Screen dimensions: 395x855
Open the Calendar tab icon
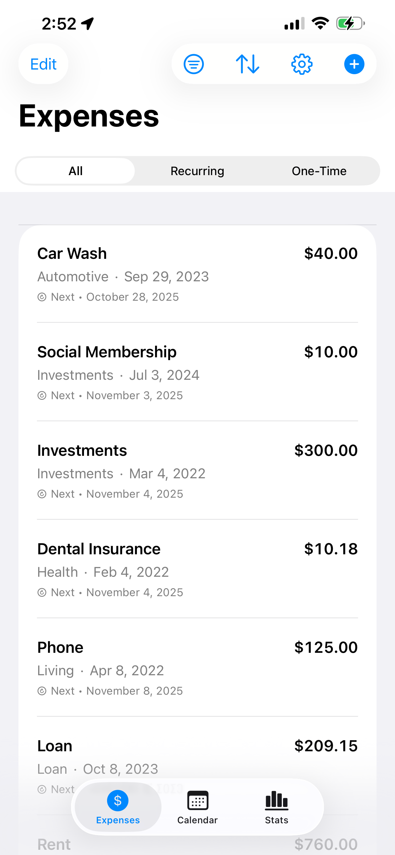(x=197, y=801)
